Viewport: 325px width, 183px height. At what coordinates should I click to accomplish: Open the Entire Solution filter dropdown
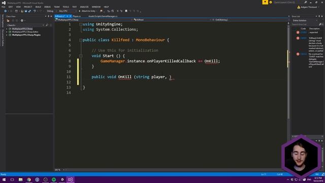[305, 20]
